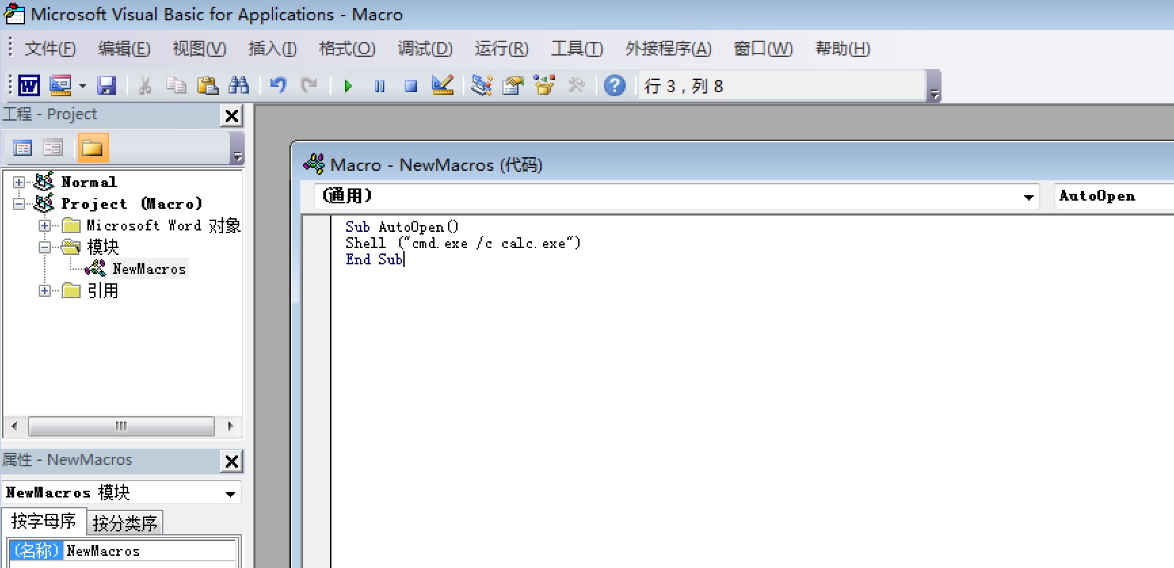Click View Code icon in Project panel
Screen dimensions: 1174x568
pyautogui.click(x=22, y=148)
